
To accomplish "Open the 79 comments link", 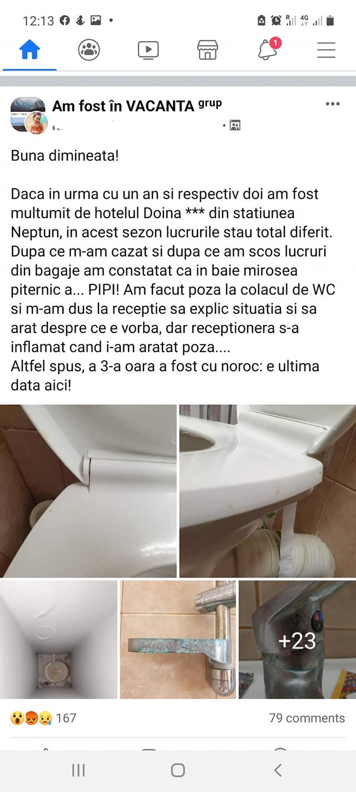I will coord(307,718).
